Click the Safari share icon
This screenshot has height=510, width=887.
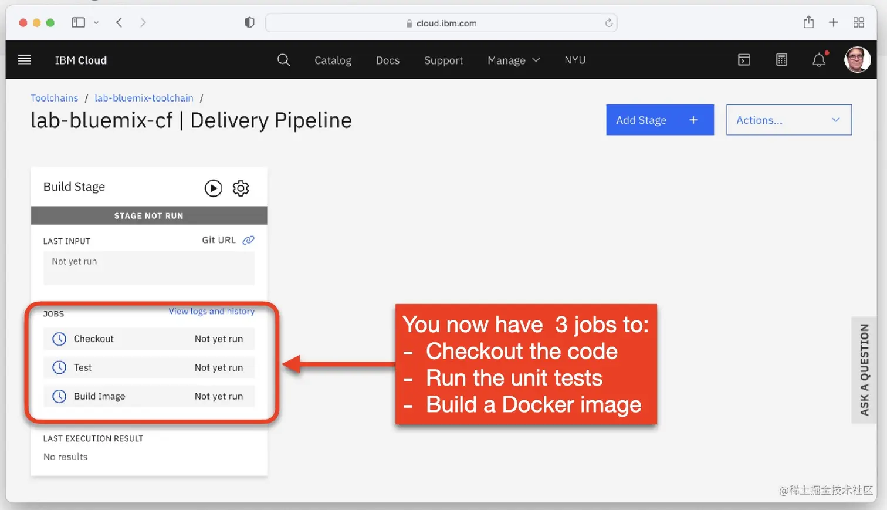(809, 22)
